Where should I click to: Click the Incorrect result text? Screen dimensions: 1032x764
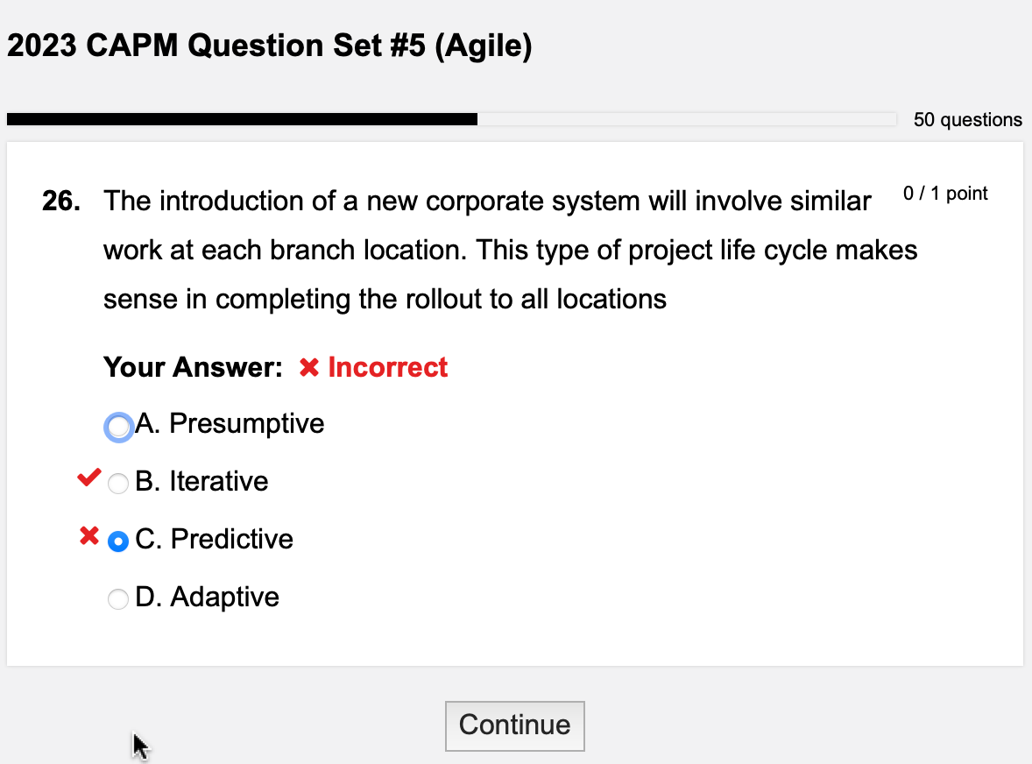[x=386, y=367]
